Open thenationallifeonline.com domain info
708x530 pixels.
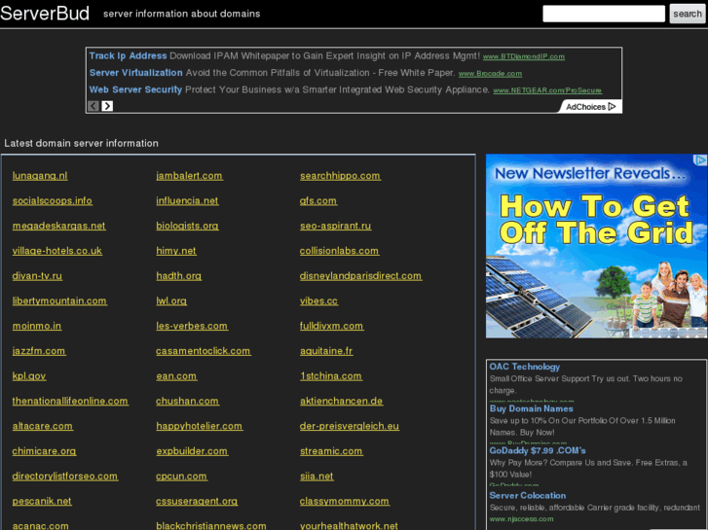click(x=70, y=401)
